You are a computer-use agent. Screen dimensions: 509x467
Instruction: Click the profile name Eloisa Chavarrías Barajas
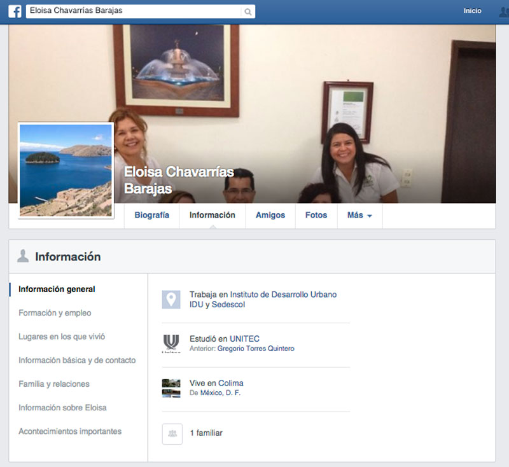[179, 180]
